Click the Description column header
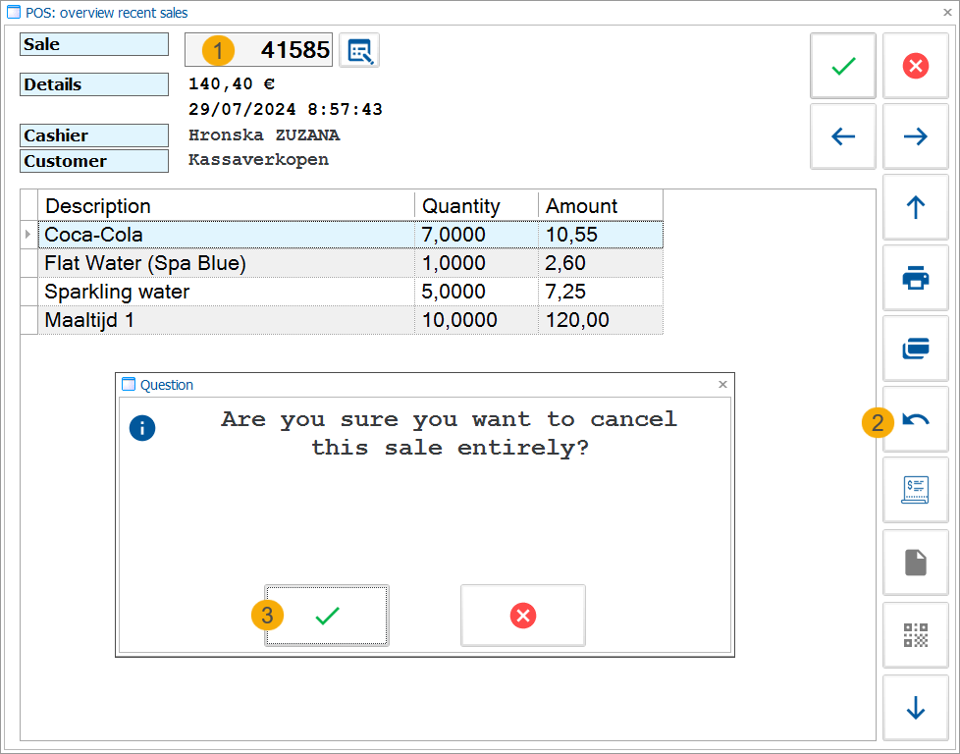Image resolution: width=960 pixels, height=754 pixels. 226,206
